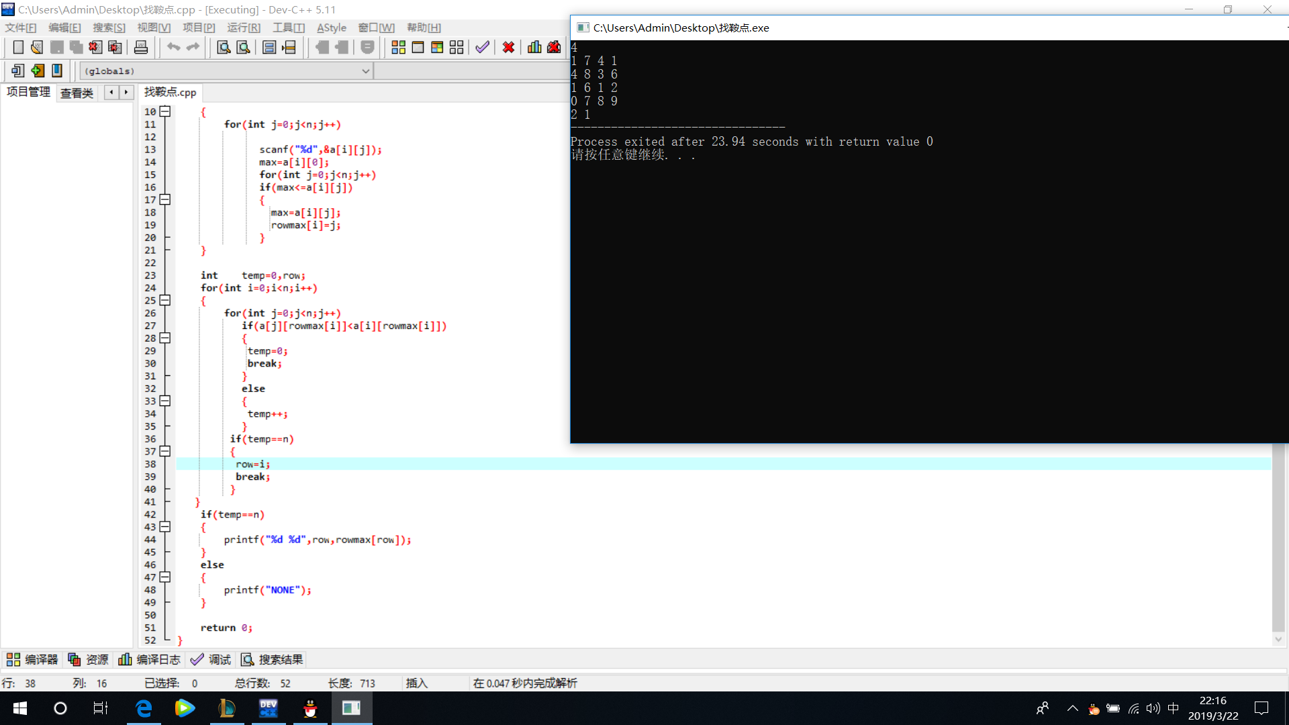Open the 项目[P] menu
The width and height of the screenshot is (1289, 725).
click(x=199, y=28)
